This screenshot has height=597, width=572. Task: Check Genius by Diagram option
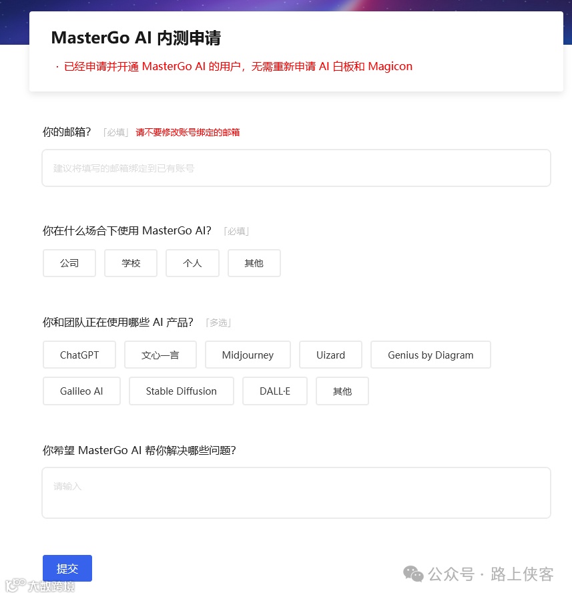pyautogui.click(x=431, y=355)
